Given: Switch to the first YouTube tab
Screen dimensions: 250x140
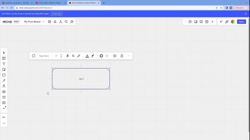Looking at the screenshot, I should pos(17,3).
